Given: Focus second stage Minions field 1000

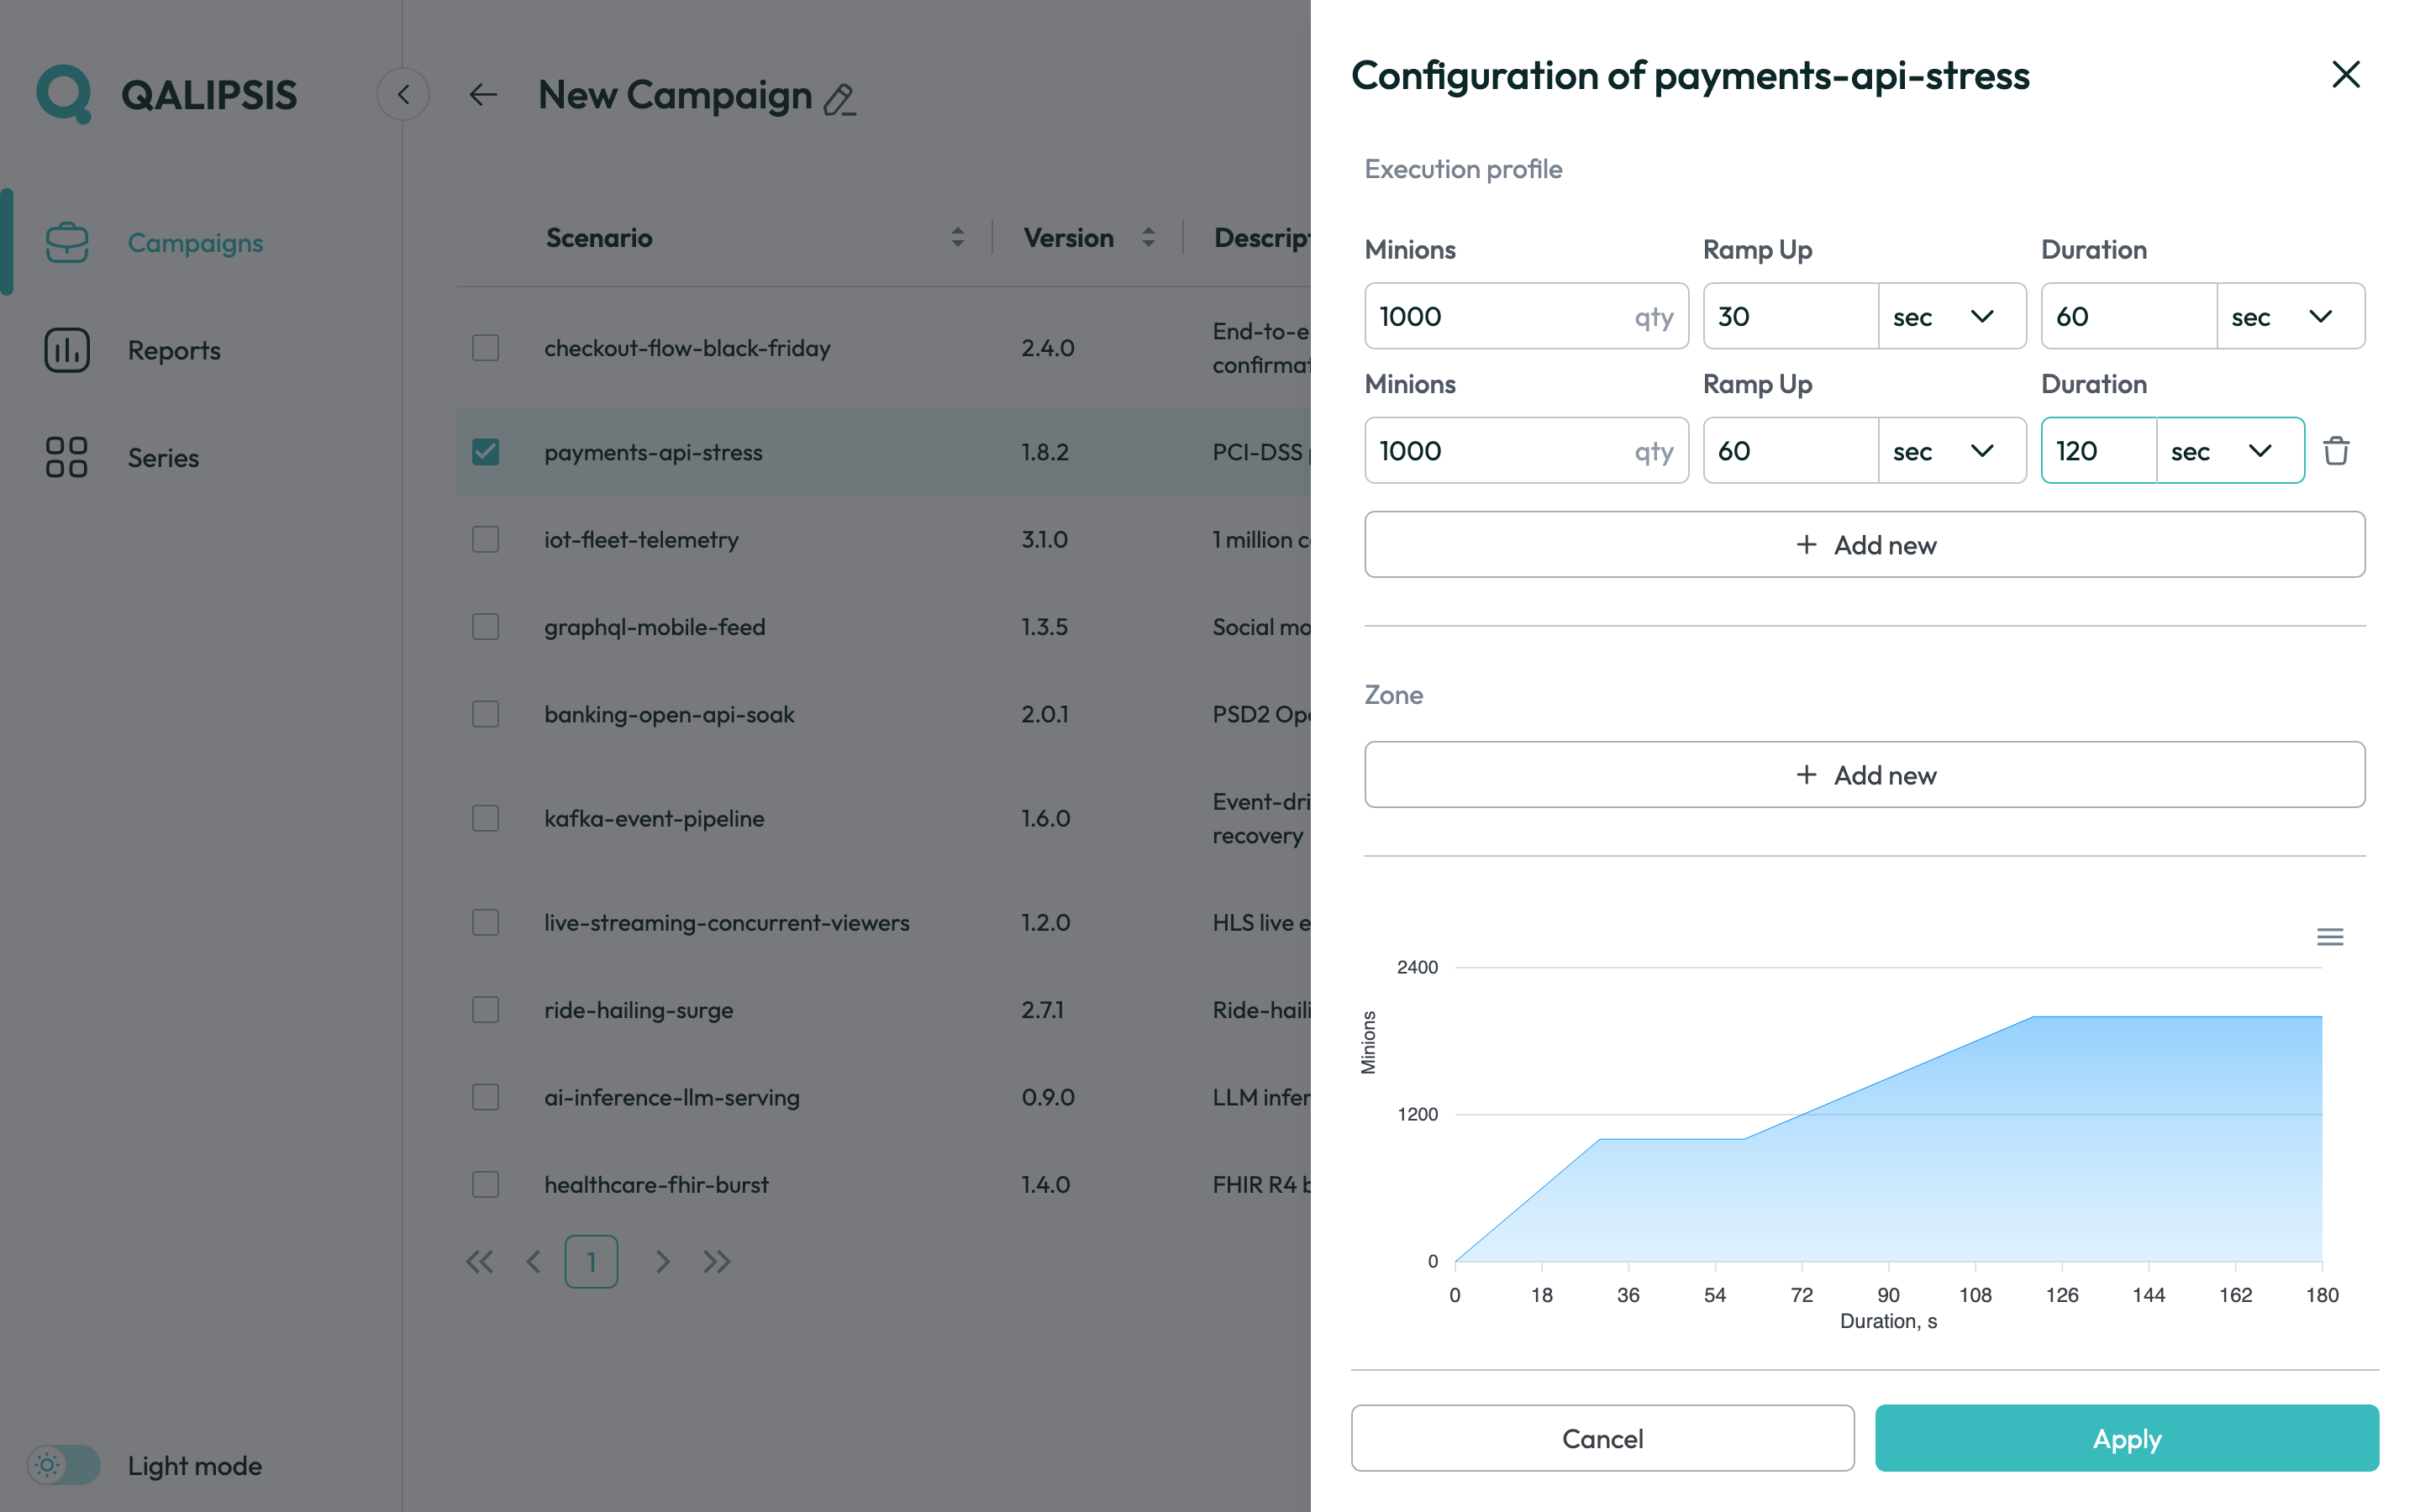Looking at the screenshot, I should pos(1526,451).
